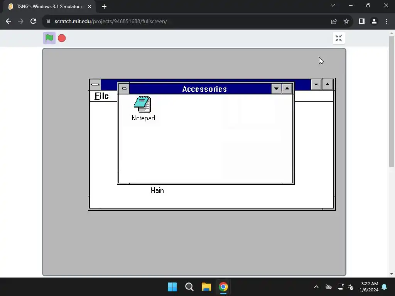Viewport: 395px width, 296px height.
Task: Open the clock showing 3:22 AM
Action: 369,287
